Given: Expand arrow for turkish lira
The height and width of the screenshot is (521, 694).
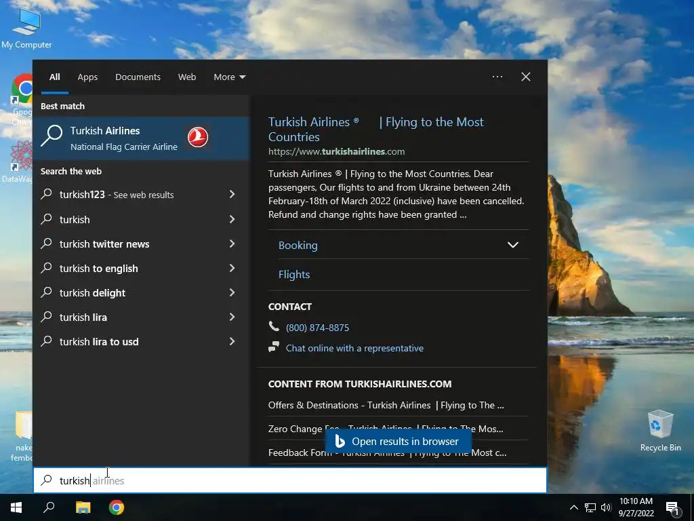Looking at the screenshot, I should 232,316.
